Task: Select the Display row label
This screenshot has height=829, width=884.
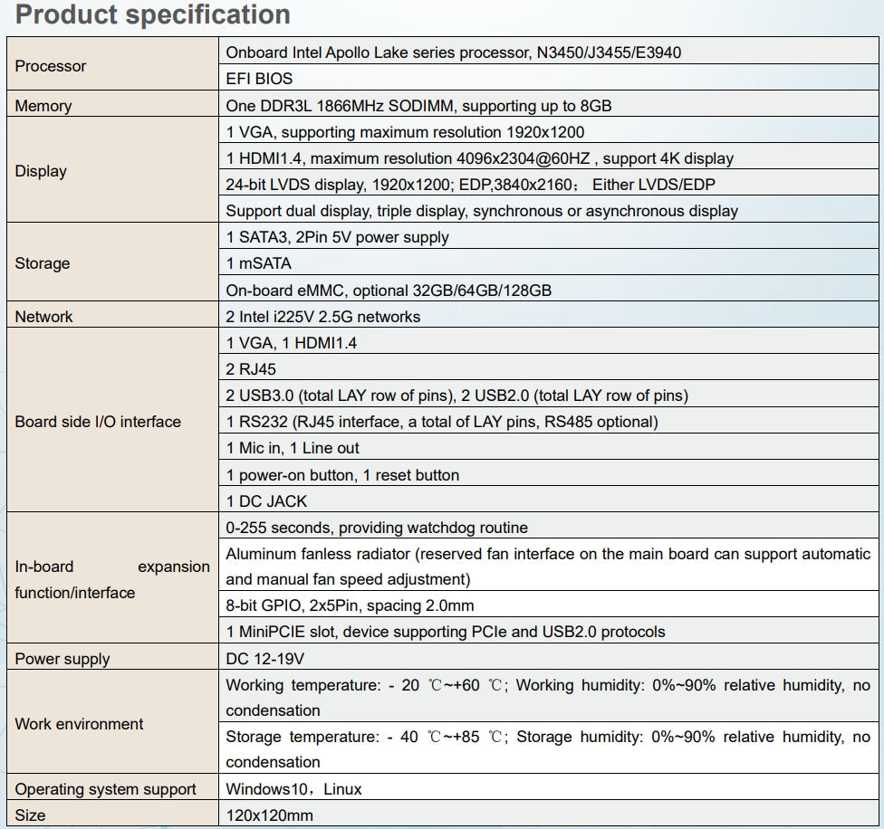Action: (41, 171)
